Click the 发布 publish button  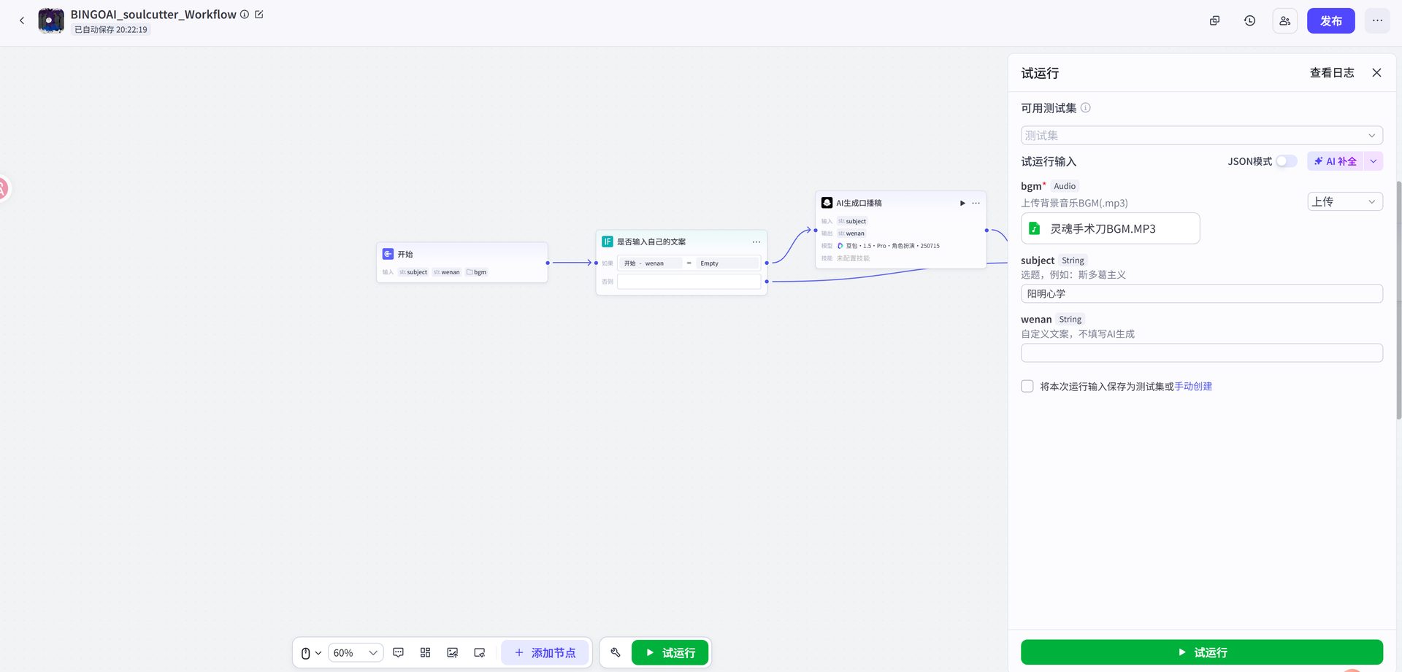[x=1330, y=20]
